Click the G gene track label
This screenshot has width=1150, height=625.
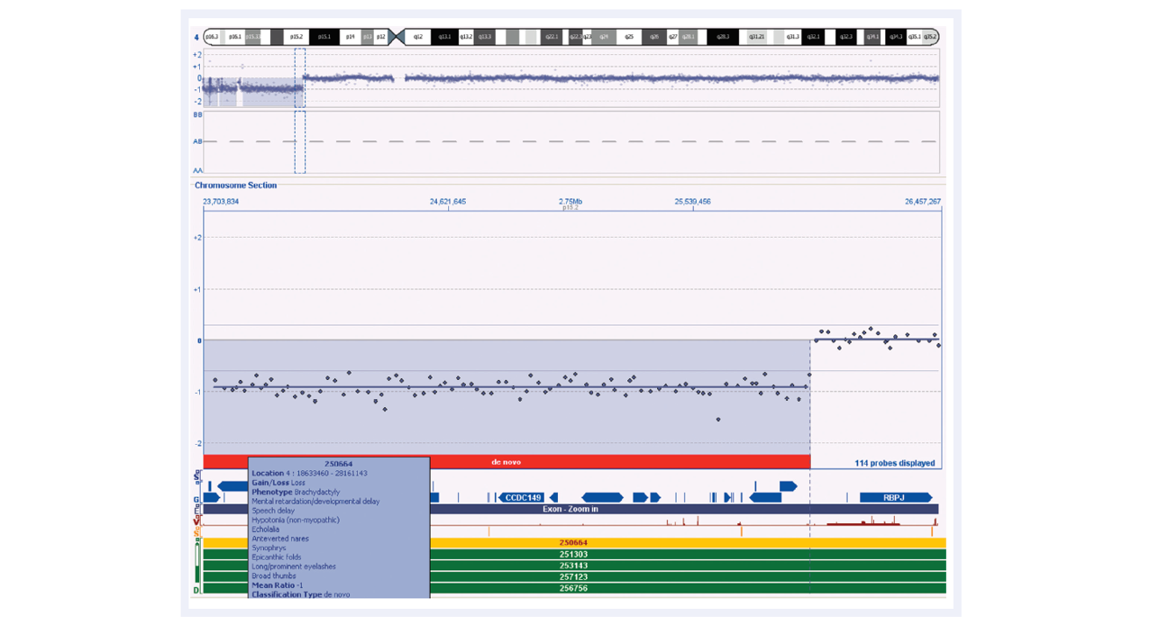pyautogui.click(x=196, y=499)
